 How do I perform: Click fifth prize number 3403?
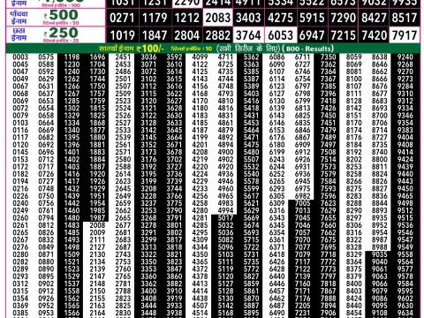(x=248, y=18)
